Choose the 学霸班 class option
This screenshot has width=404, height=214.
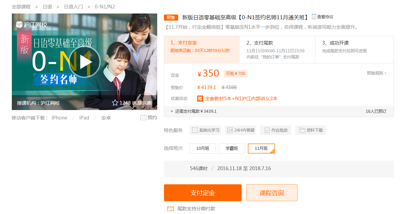pyautogui.click(x=232, y=149)
